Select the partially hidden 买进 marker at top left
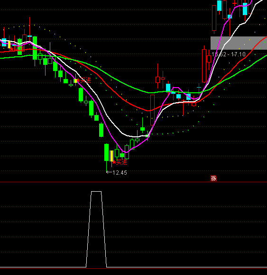Viewport: 267px width, 275px height. (x=17, y=49)
